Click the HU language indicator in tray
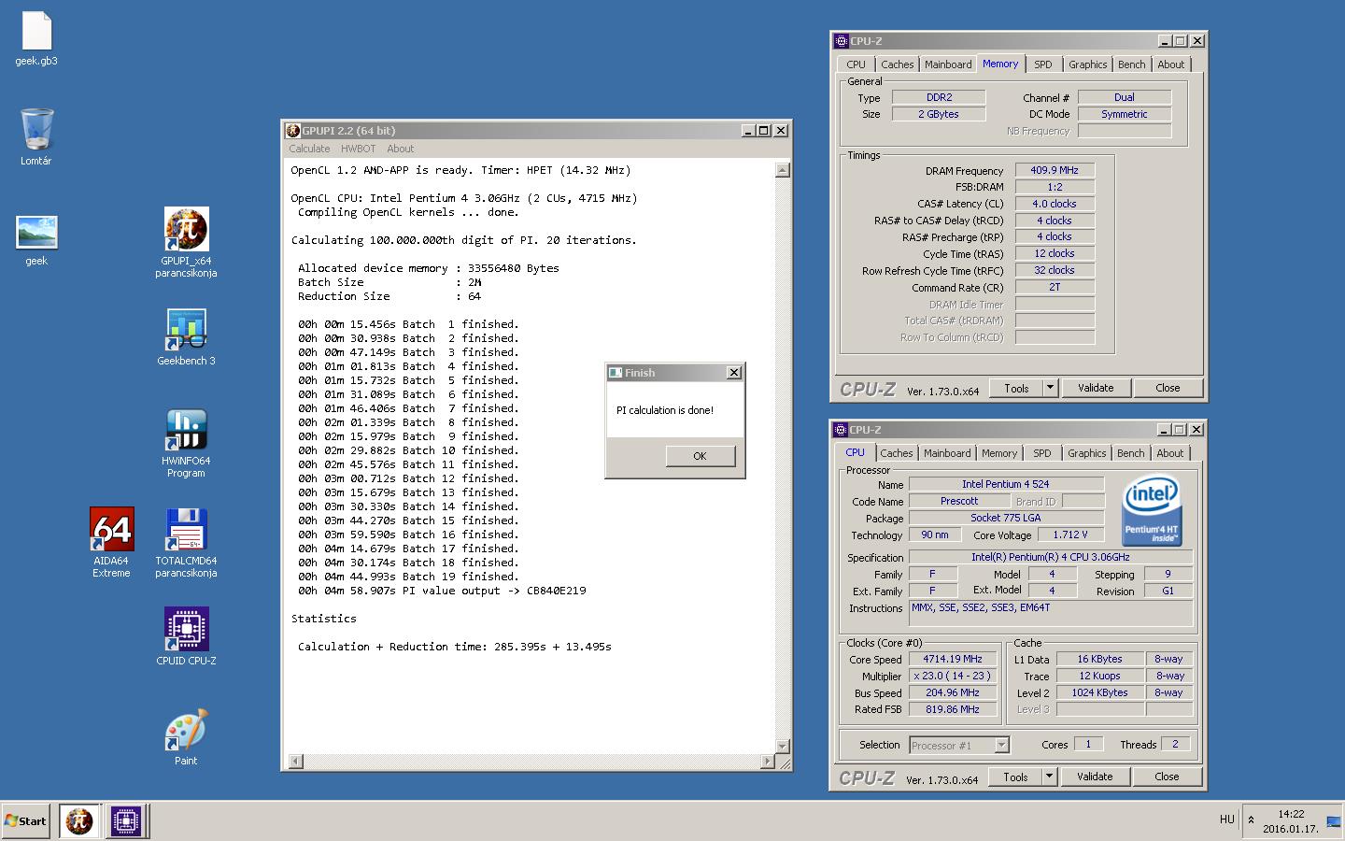 (x=1227, y=820)
